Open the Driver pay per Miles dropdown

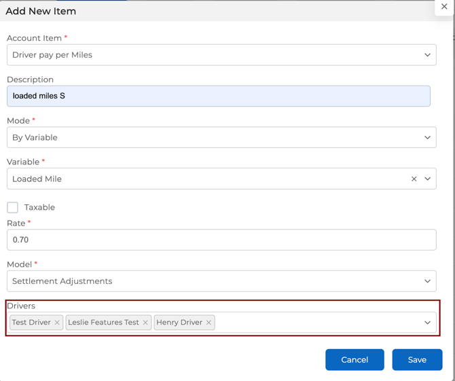click(x=221, y=55)
